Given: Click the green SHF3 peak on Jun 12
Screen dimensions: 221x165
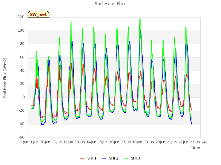Looking at the screenshot, I should [71, 22].
